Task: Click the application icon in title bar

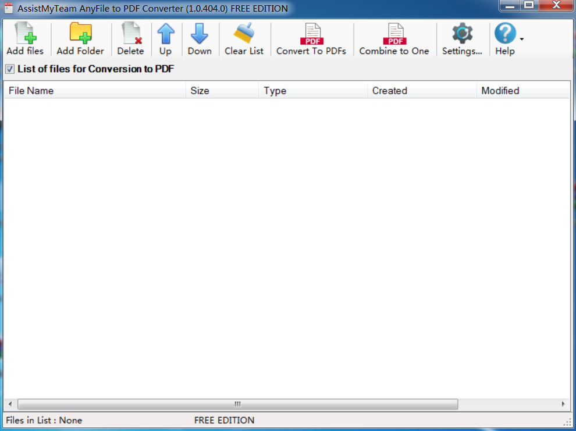Action: tap(9, 8)
